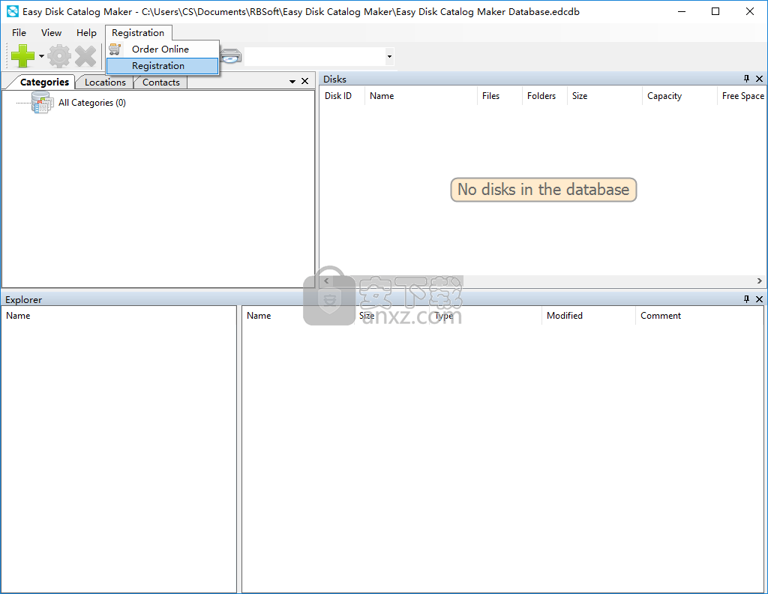Select the Registration menu entry
This screenshot has width=768, height=594.
163,65
